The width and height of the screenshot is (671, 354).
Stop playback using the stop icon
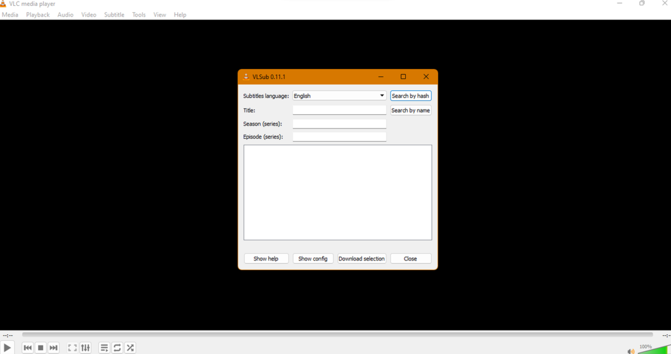click(41, 348)
